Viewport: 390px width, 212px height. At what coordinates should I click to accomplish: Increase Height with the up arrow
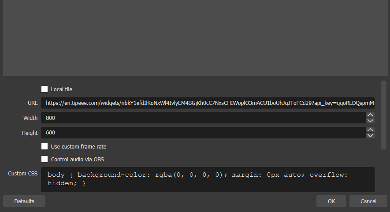point(370,130)
